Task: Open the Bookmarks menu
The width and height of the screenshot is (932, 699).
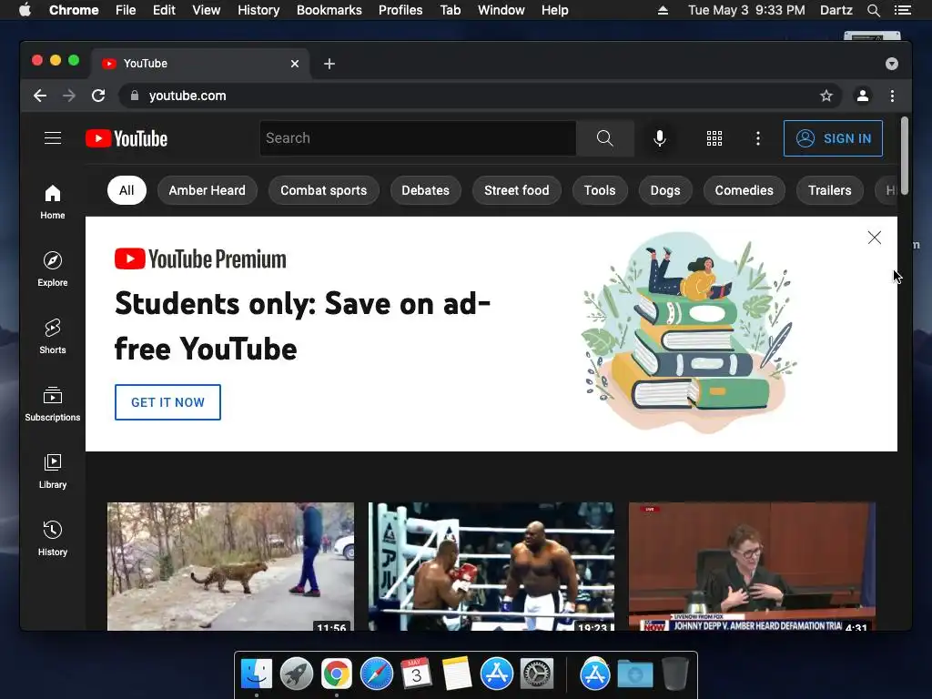Action: 329,10
